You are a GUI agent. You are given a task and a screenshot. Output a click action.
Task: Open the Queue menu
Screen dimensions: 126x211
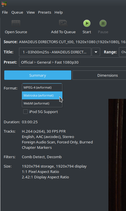[x=17, y=12]
